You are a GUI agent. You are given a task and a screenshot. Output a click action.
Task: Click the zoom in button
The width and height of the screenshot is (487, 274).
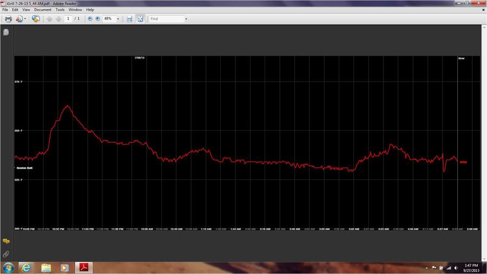pos(97,19)
